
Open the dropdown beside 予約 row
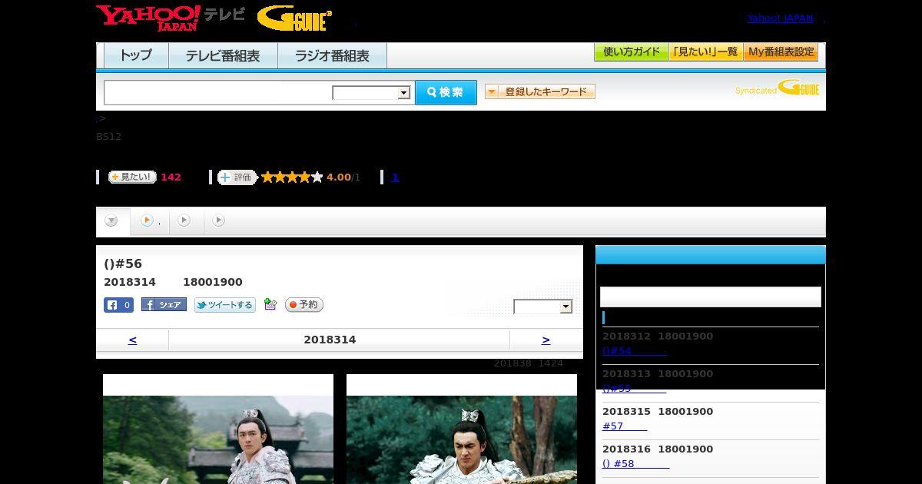click(x=543, y=307)
